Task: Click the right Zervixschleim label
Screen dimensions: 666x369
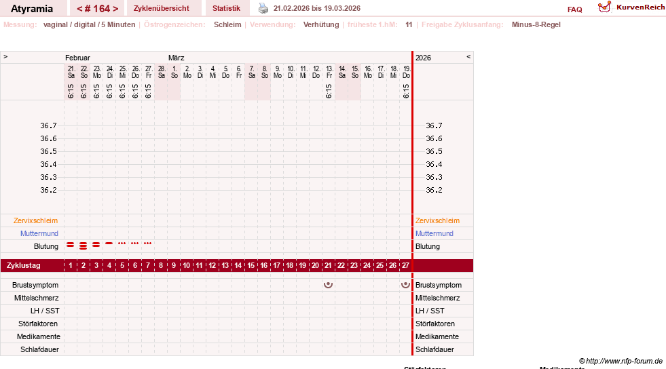Action: tap(437, 220)
